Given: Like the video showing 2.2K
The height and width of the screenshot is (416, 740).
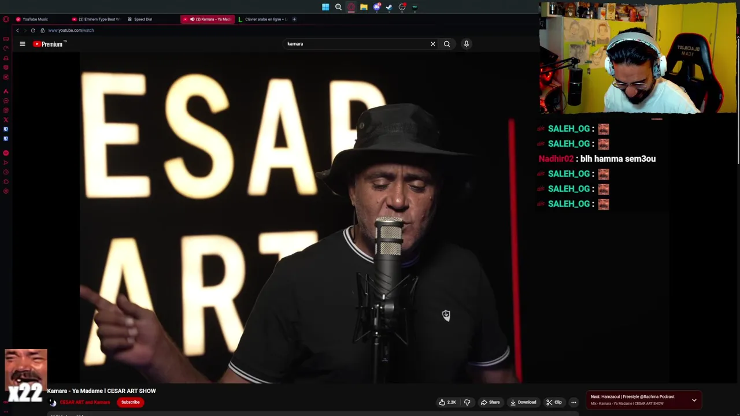Looking at the screenshot, I should click(447, 402).
